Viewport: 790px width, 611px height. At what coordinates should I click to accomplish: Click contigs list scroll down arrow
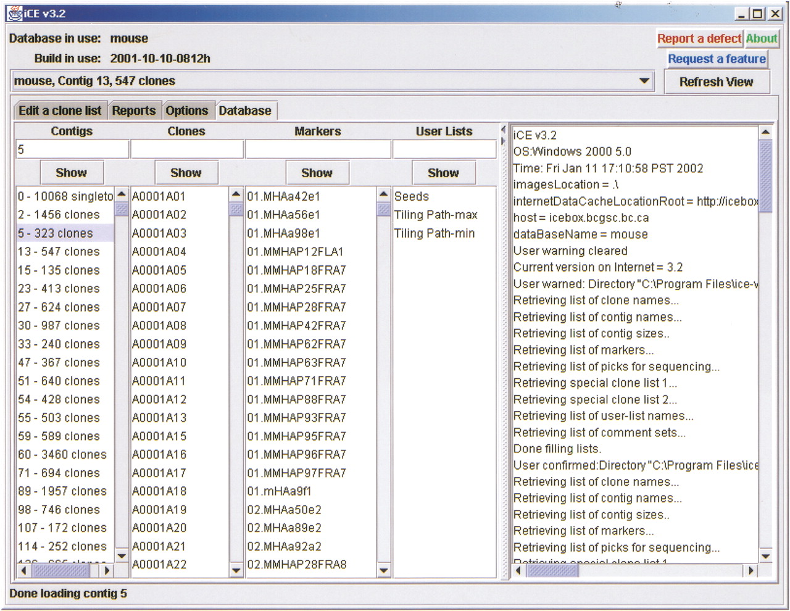coord(122,556)
